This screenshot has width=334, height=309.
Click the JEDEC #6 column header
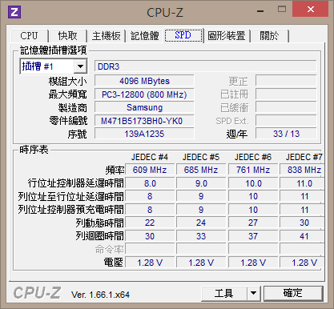point(253,157)
